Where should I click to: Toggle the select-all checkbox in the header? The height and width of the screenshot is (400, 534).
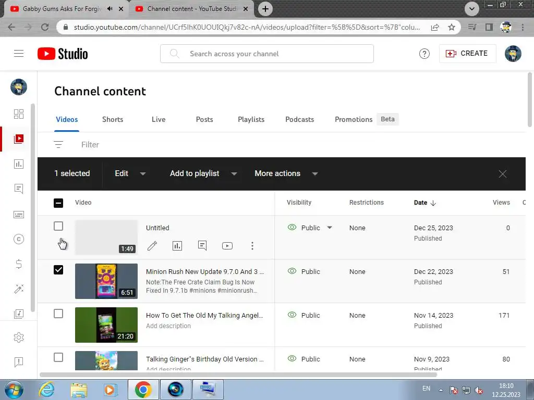58,203
